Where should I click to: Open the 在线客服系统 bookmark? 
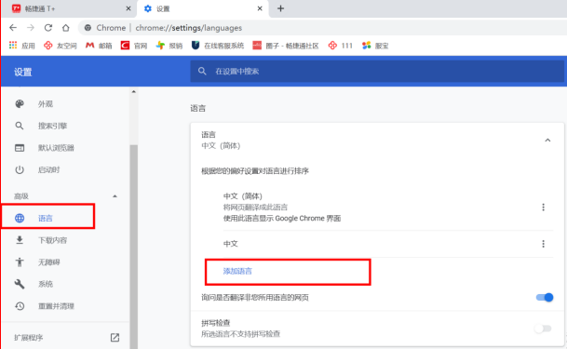point(218,46)
